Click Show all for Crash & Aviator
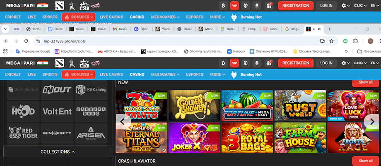Viewport: 381px width, 166px height. [365, 161]
